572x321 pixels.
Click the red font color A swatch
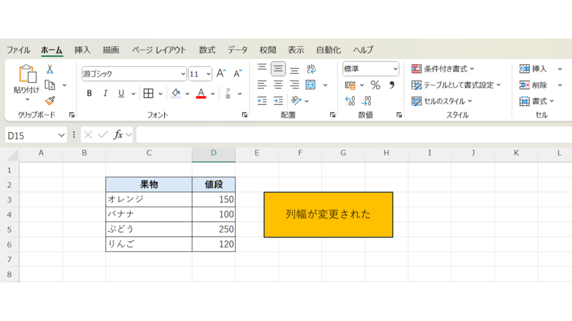(x=202, y=93)
